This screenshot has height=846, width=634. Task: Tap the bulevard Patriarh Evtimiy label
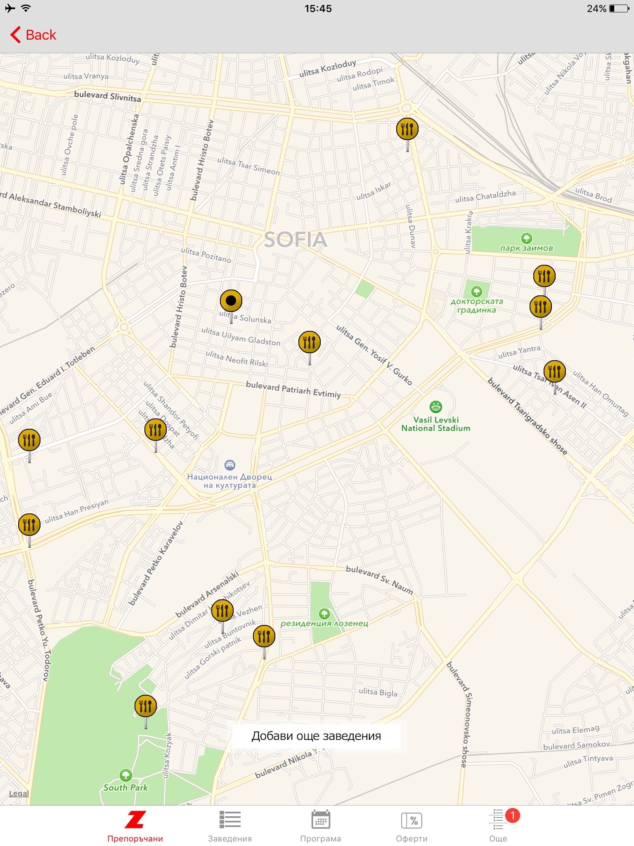[293, 389]
